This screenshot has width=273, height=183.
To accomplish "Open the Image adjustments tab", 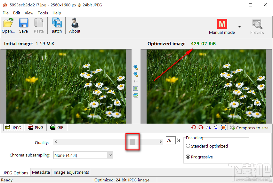I will click(x=71, y=172).
